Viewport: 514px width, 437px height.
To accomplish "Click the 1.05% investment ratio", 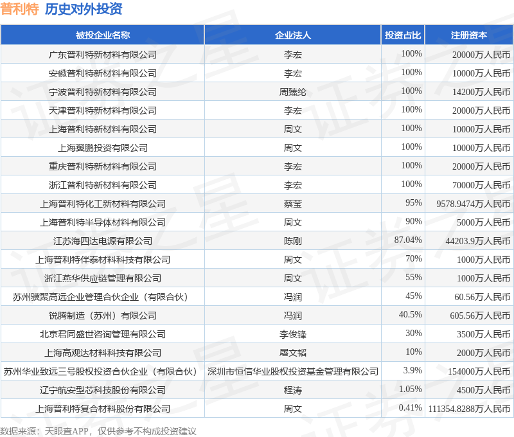I will (410, 389).
